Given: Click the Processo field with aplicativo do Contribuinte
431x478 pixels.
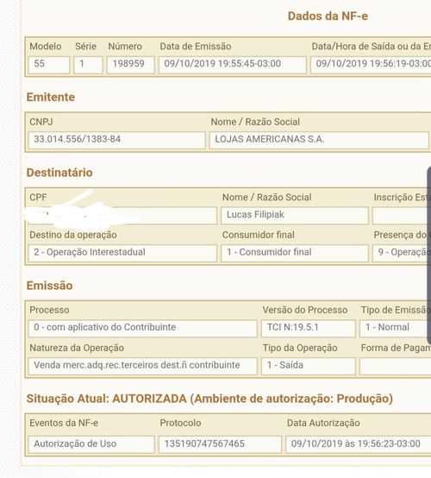Looking at the screenshot, I should [142, 328].
